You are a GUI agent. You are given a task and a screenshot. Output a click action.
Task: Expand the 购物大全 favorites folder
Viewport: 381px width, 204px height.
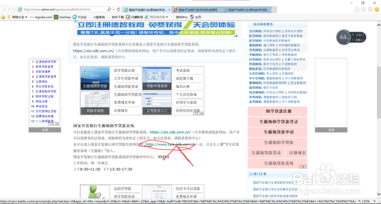pyautogui.click(x=17, y=17)
